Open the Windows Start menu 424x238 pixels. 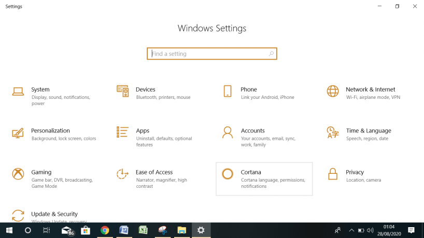[9, 230]
